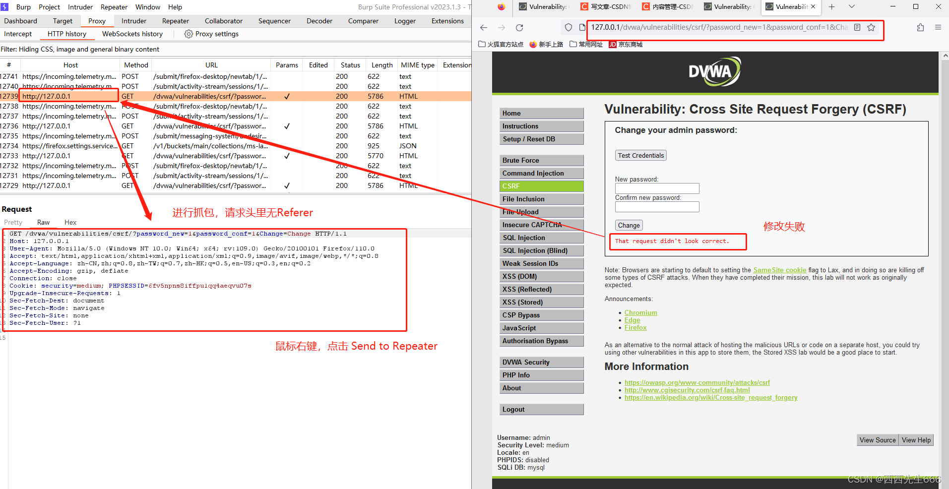Click the browser Forward arrow
Viewport: 949px width, 489px height.
(502, 28)
